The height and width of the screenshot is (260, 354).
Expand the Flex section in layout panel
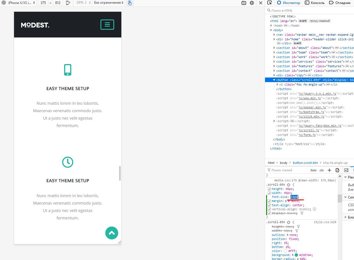345,177
